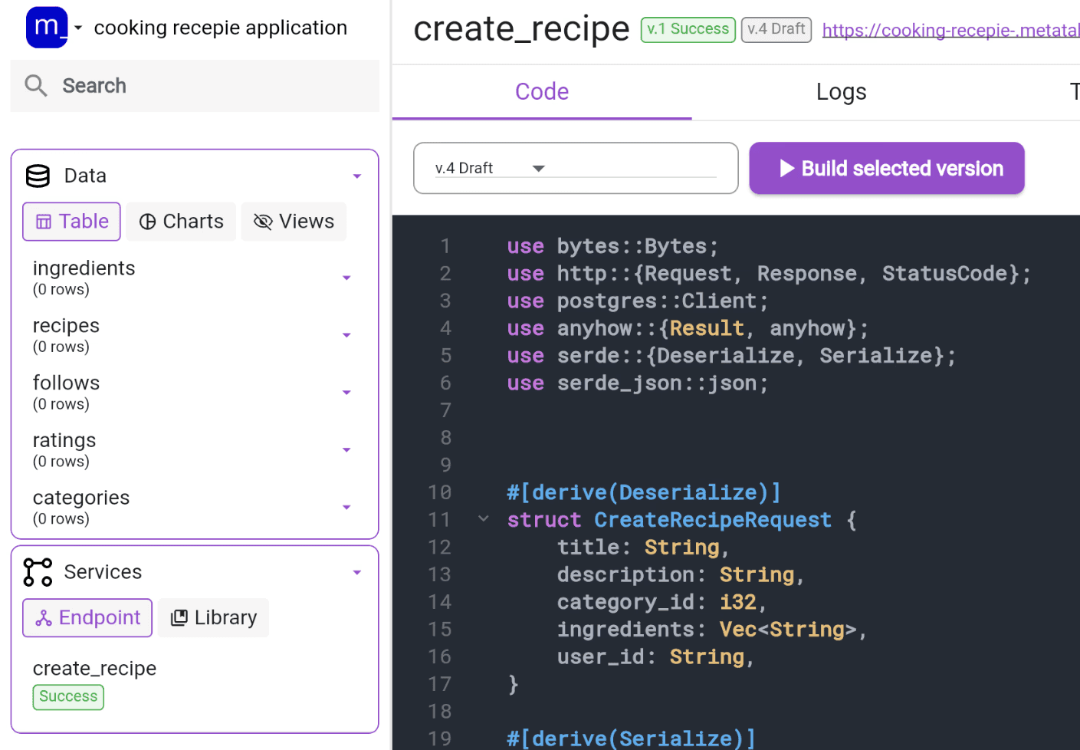Click the database icon beside Data panel
1080x750 pixels.
point(37,176)
